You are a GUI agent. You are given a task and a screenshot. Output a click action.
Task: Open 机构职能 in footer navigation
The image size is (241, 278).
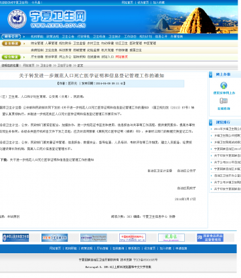(x=71, y=249)
